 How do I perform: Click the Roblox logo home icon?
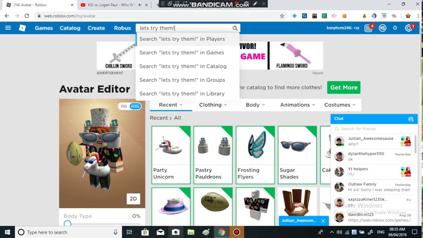click(22, 28)
